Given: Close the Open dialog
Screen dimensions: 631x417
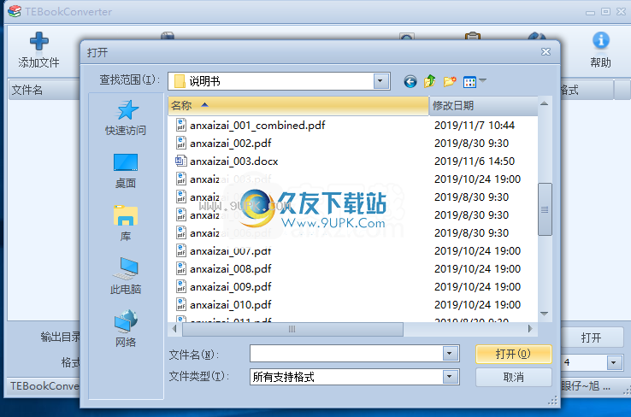Looking at the screenshot, I should click(545, 52).
